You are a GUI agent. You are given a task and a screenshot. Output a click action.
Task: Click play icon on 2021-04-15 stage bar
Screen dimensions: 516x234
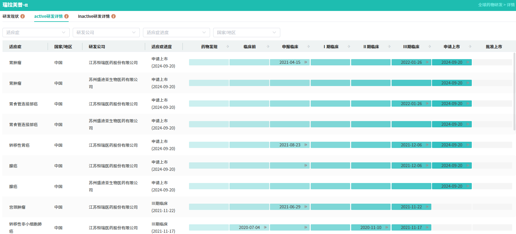click(306, 62)
